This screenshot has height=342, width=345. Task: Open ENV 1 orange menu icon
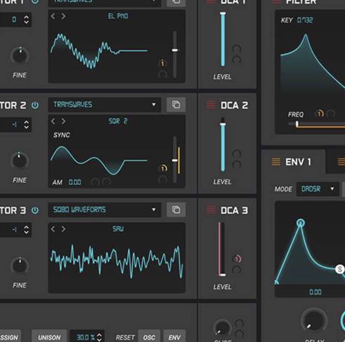pyautogui.click(x=276, y=162)
